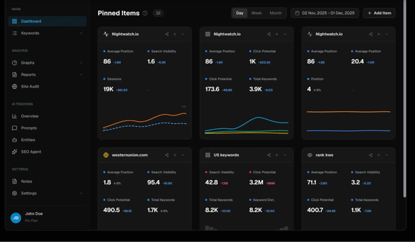Click plus on Nightwatch.io Sessions card
Viewport: 415px width, 242px height.
(175, 34)
